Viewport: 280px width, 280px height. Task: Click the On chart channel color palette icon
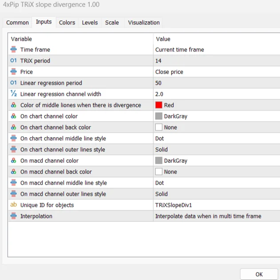click(x=13, y=116)
